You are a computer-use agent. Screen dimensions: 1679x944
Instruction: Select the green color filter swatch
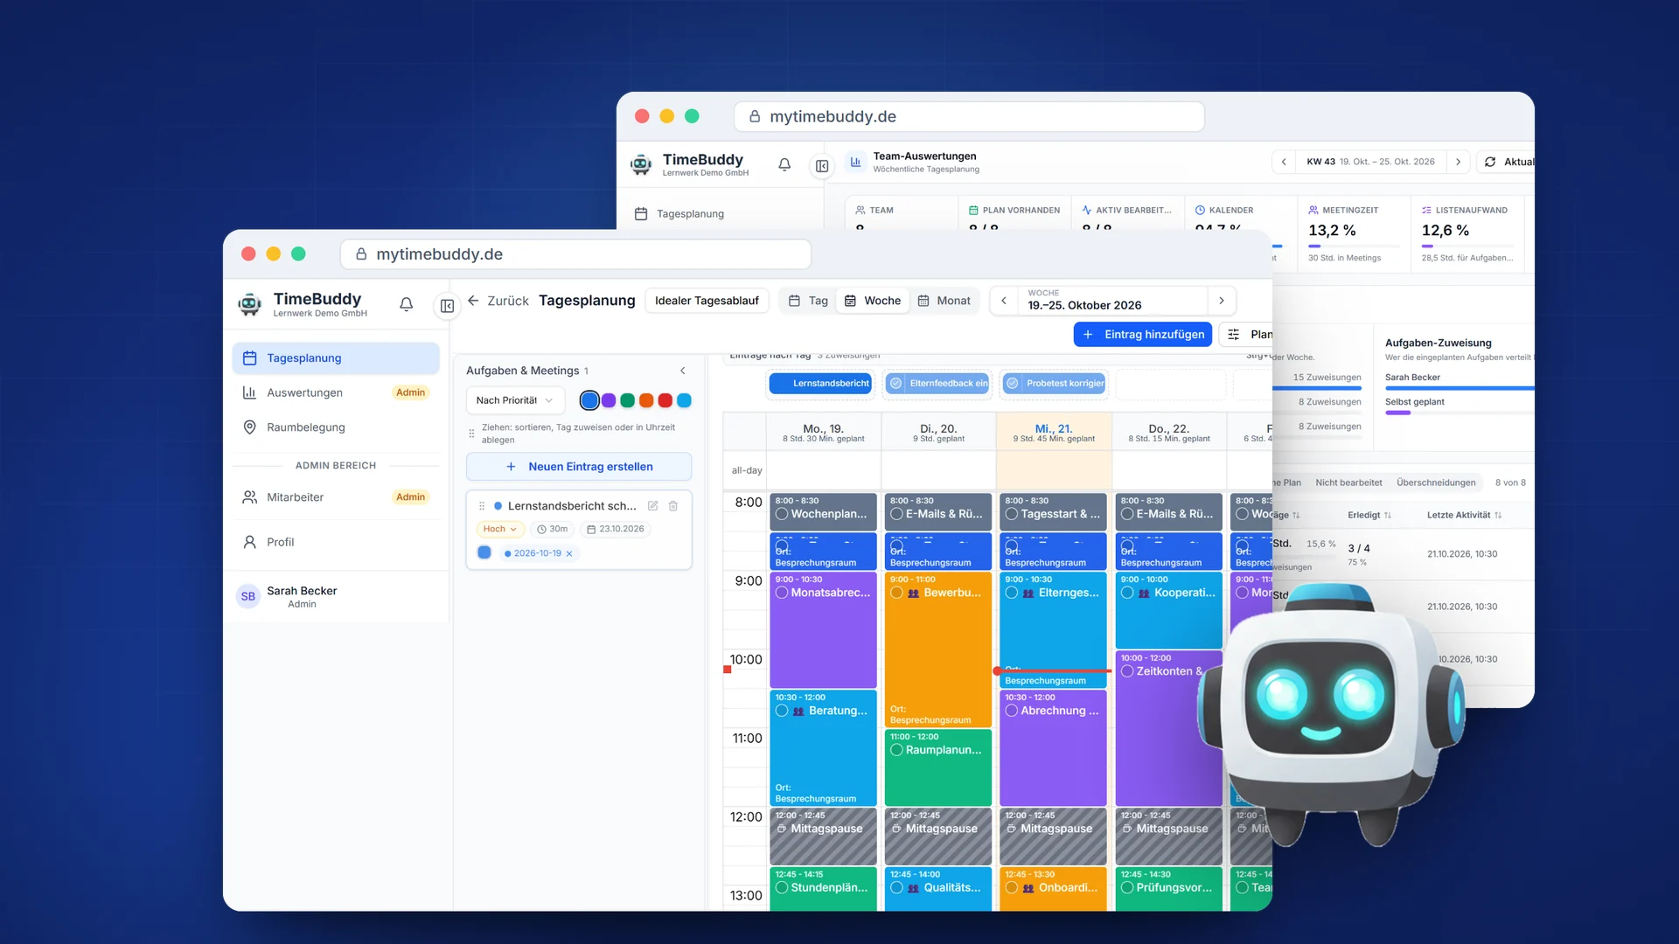tap(627, 400)
